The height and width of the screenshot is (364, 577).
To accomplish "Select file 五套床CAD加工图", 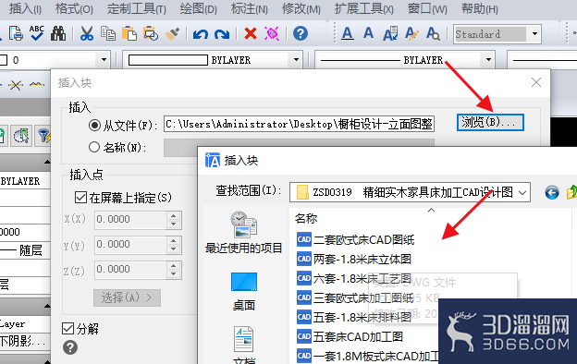I will [350, 336].
